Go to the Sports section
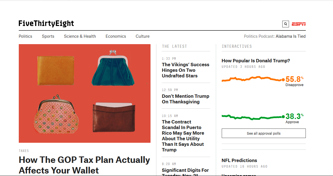This screenshot has height=176, width=333. [48, 36]
